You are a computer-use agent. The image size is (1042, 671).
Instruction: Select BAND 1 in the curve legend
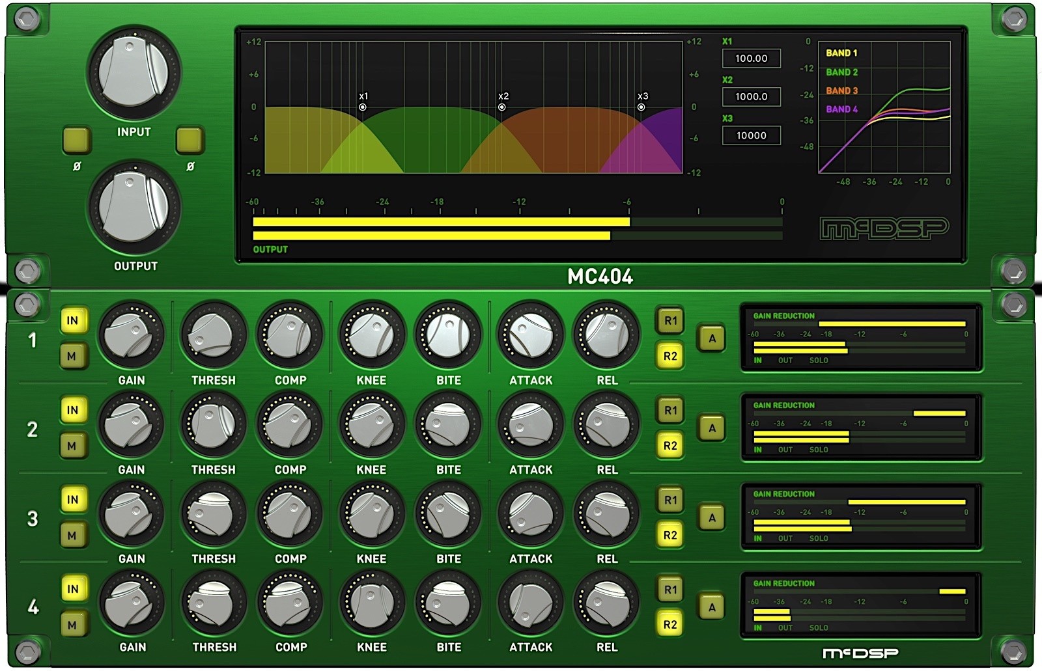pyautogui.click(x=841, y=53)
